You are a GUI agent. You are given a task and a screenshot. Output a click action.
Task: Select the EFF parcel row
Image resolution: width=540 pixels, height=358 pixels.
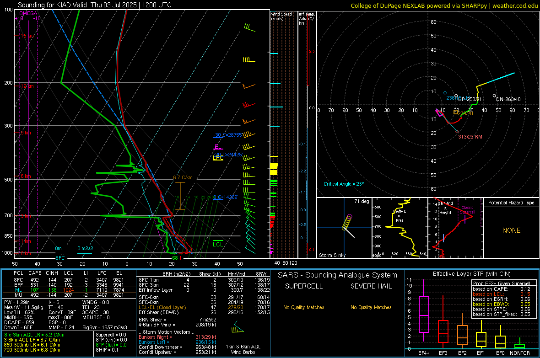coord(69,285)
